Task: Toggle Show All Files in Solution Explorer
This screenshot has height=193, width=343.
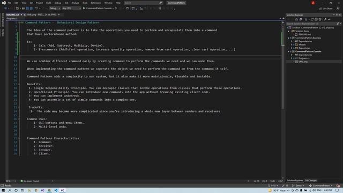Action: click(x=320, y=19)
